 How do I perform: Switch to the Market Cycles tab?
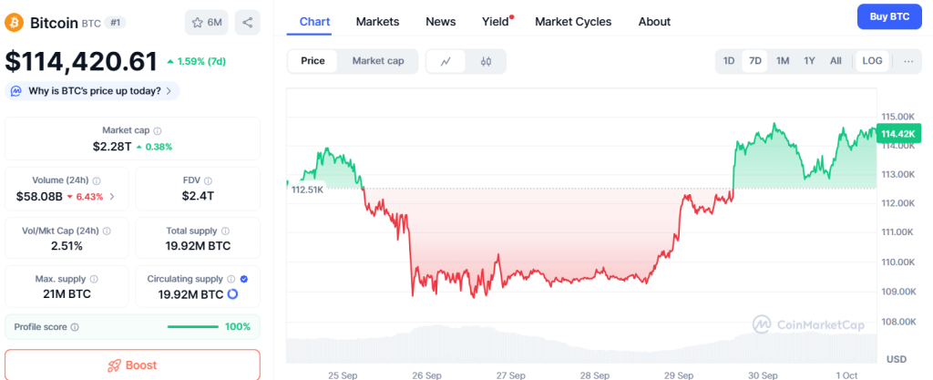[x=573, y=21]
